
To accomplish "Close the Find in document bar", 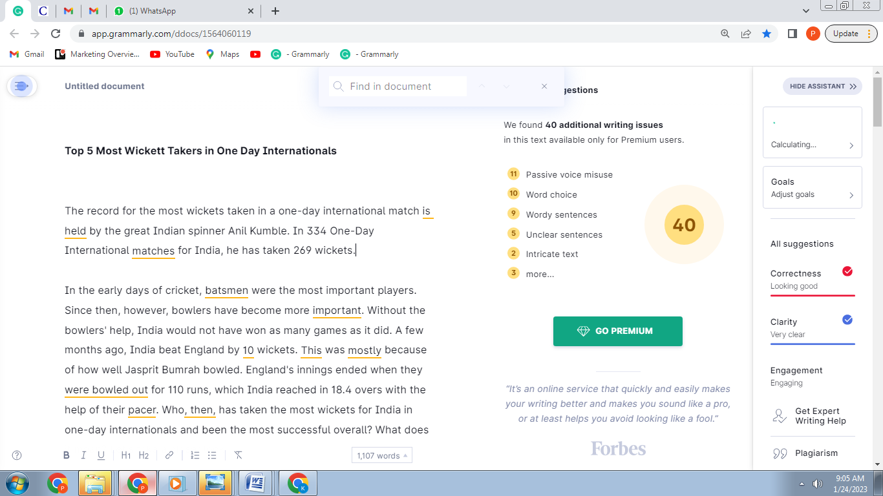I will tap(544, 87).
